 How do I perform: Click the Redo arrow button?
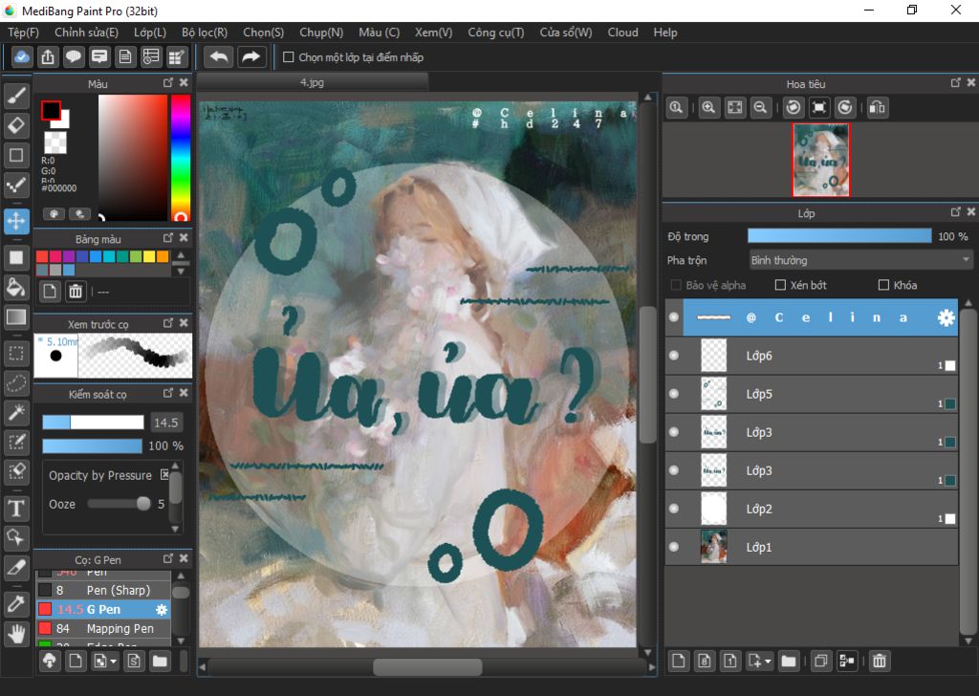coord(251,56)
